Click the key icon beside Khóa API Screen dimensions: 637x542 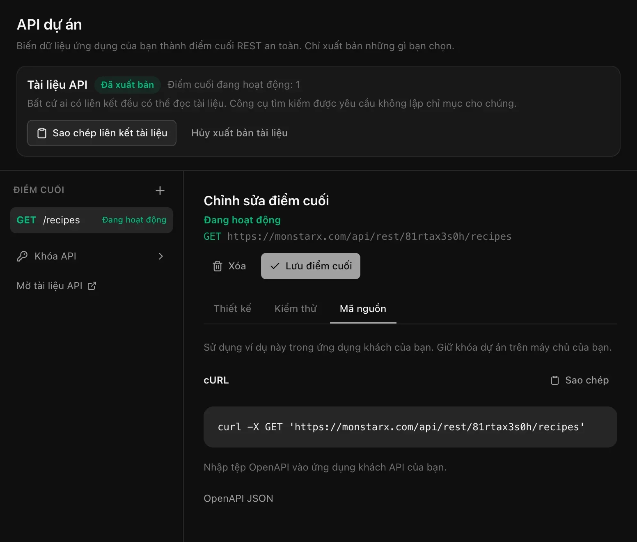coord(22,256)
